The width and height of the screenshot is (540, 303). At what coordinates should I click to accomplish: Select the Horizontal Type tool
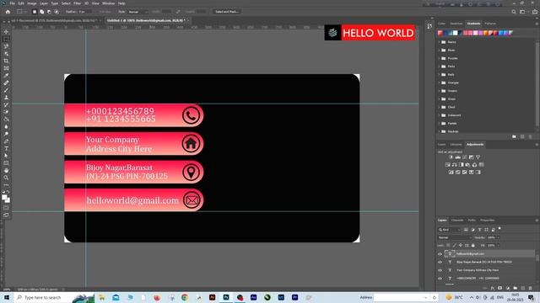pyautogui.click(x=6, y=148)
